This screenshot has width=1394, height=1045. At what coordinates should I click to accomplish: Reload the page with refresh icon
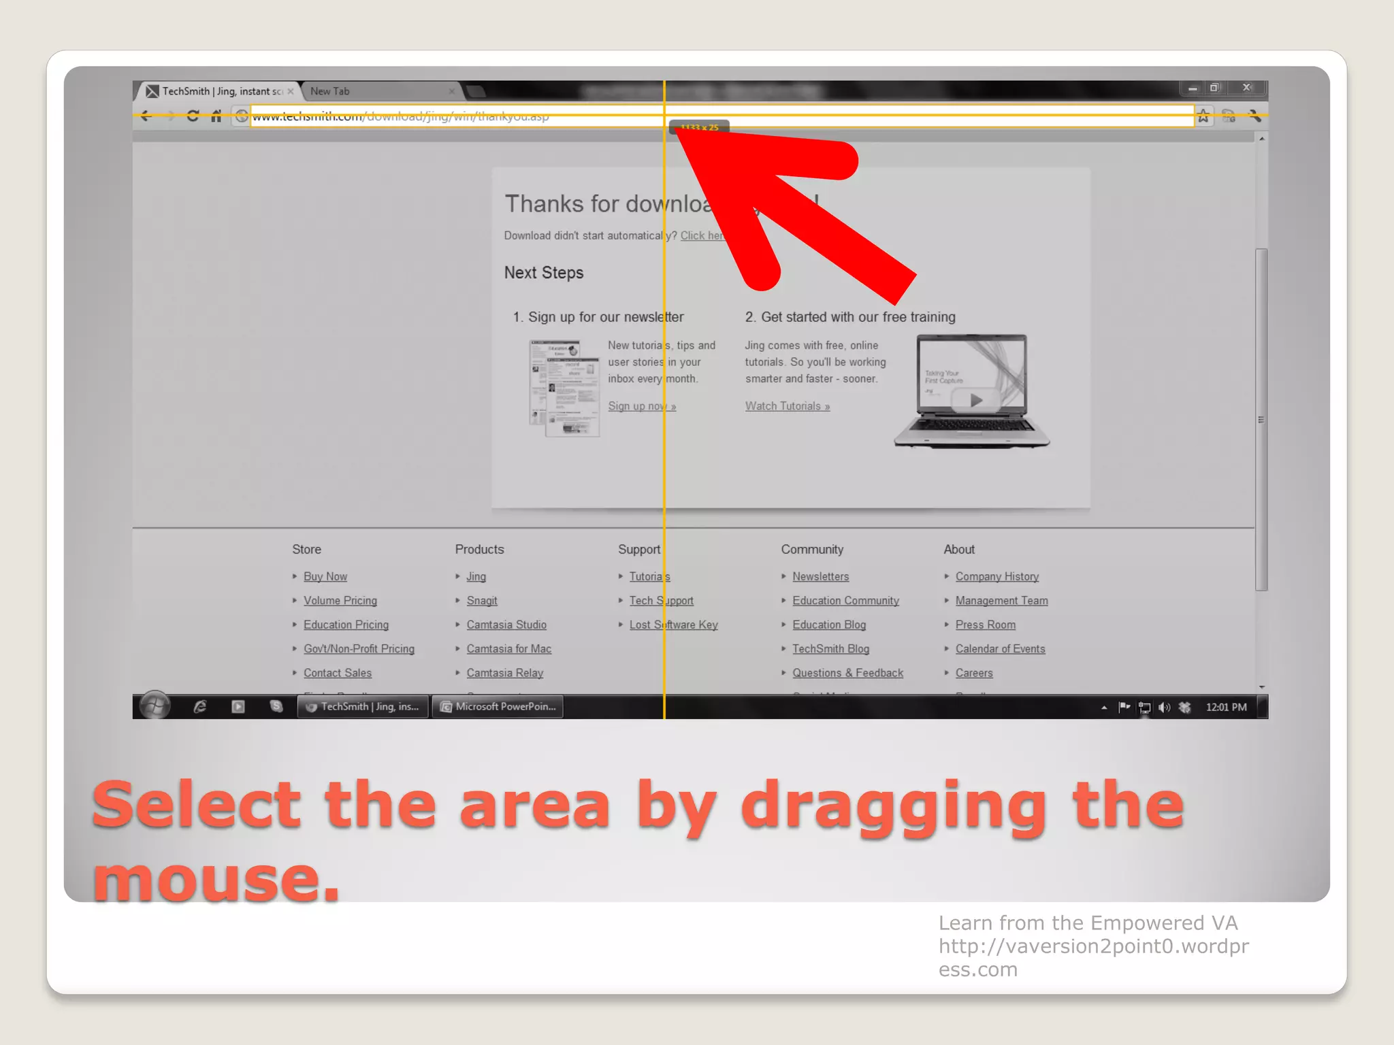pyautogui.click(x=193, y=116)
